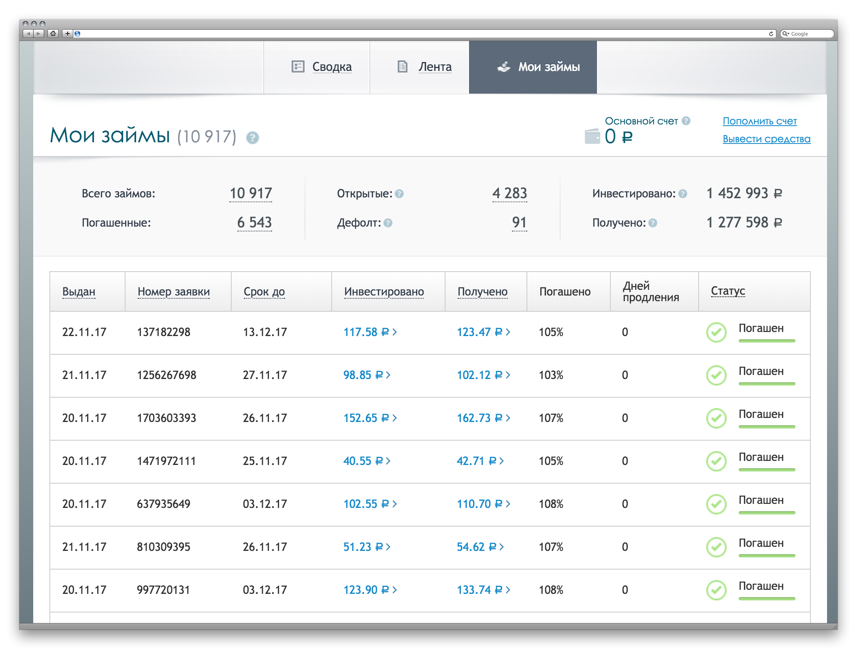Click the wallet icon near balance
Image resolution: width=857 pixels, height=649 pixels.
coord(592,137)
